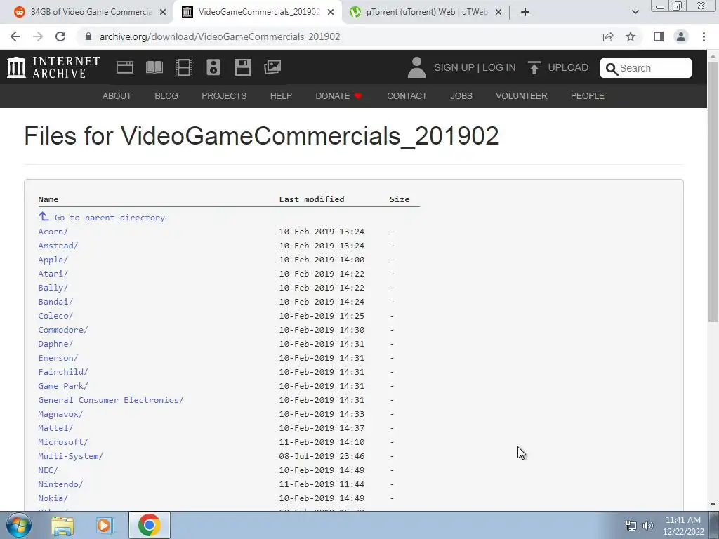Image resolution: width=719 pixels, height=539 pixels.
Task: Open the Images icon
Action: [272, 67]
